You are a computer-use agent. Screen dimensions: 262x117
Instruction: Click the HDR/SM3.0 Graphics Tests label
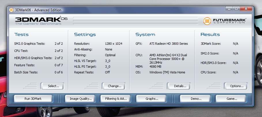tap(33, 58)
